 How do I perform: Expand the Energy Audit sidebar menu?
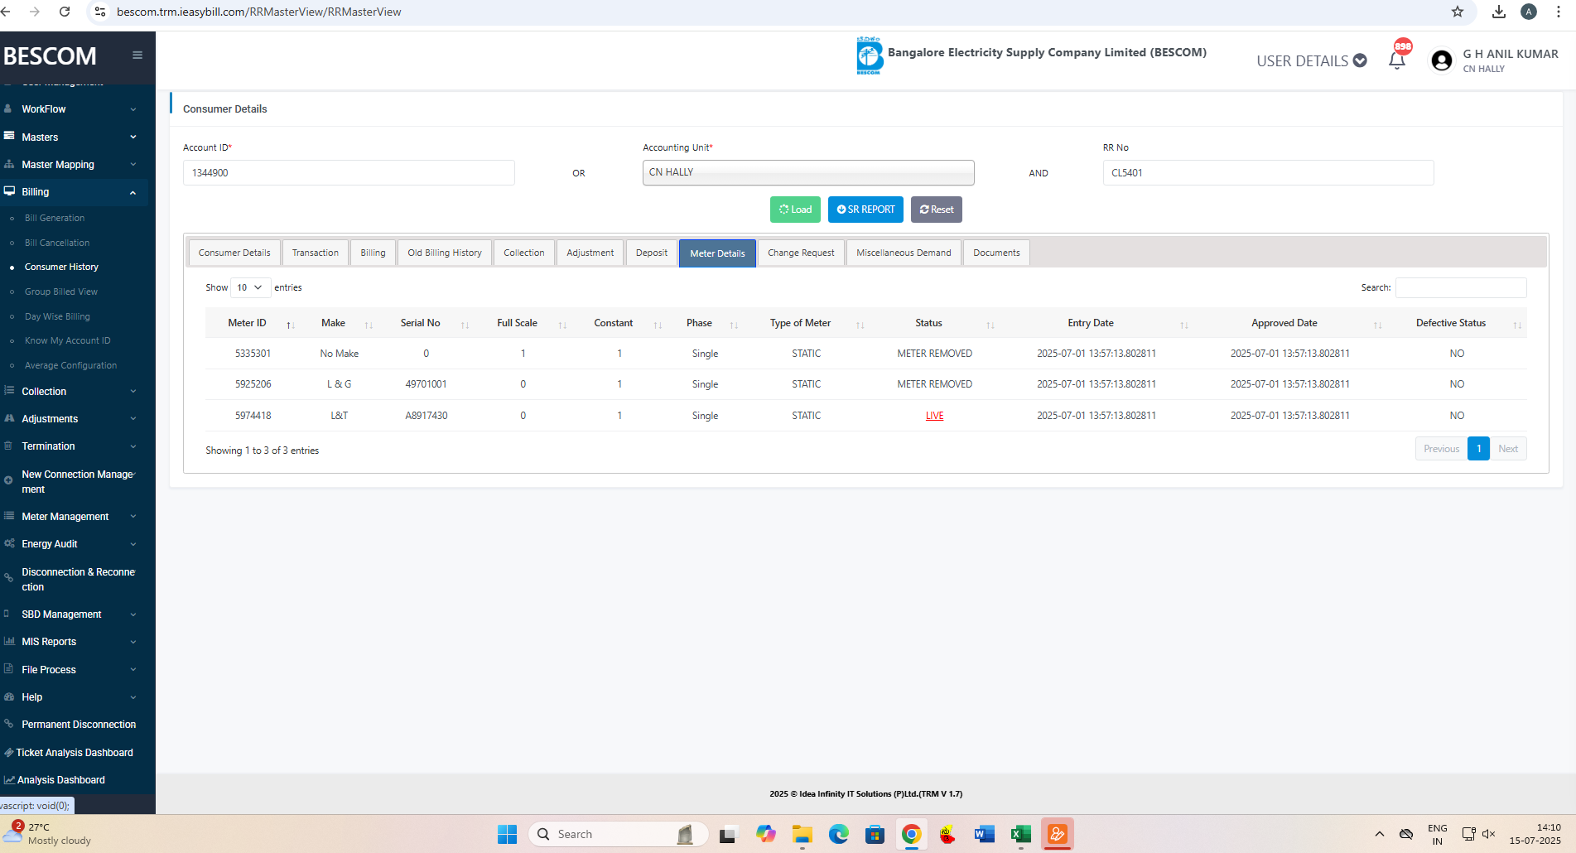pos(75,544)
